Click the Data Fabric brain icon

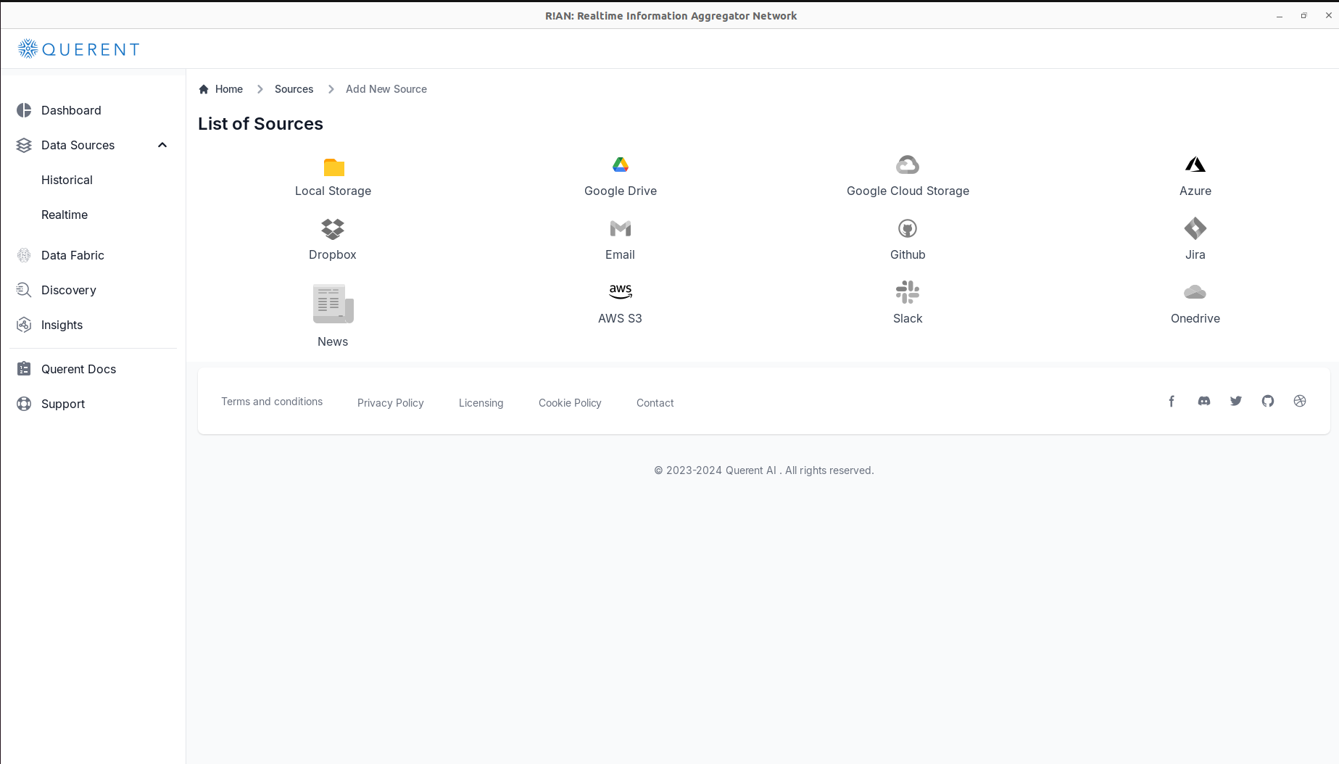(24, 255)
